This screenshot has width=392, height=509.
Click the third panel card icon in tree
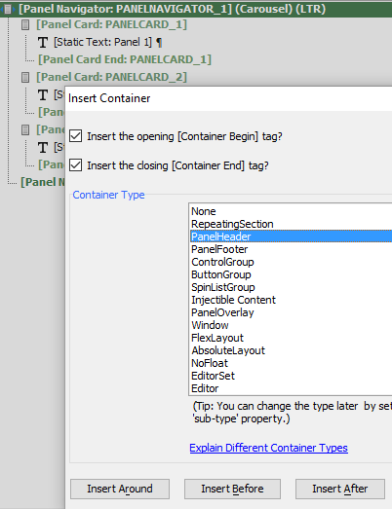click(25, 129)
